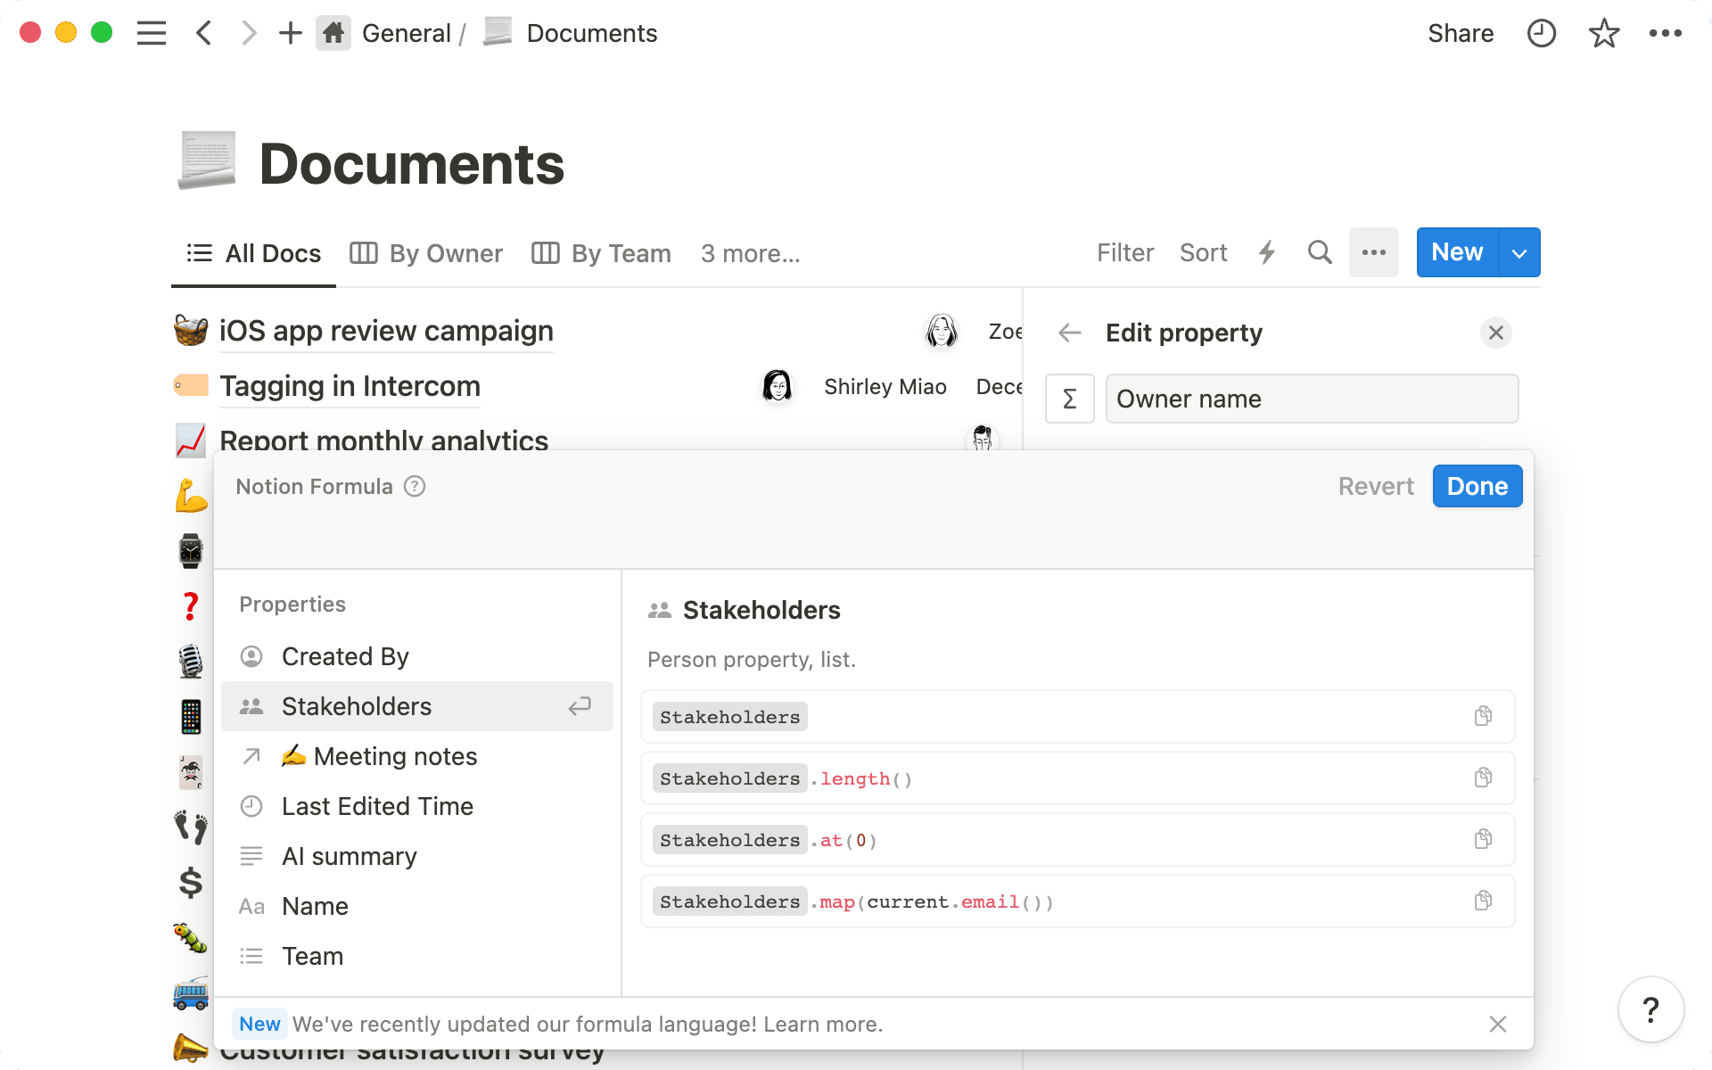1712x1070 pixels.
Task: Switch to the By Team view
Action: tap(600, 253)
